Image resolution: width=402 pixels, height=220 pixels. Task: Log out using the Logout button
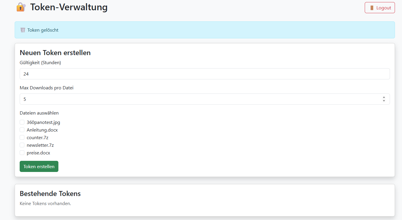coord(380,8)
